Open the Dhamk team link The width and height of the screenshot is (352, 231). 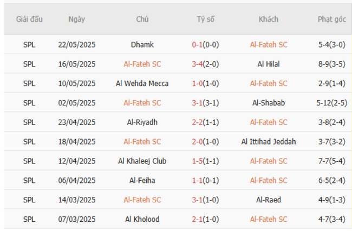(142, 45)
